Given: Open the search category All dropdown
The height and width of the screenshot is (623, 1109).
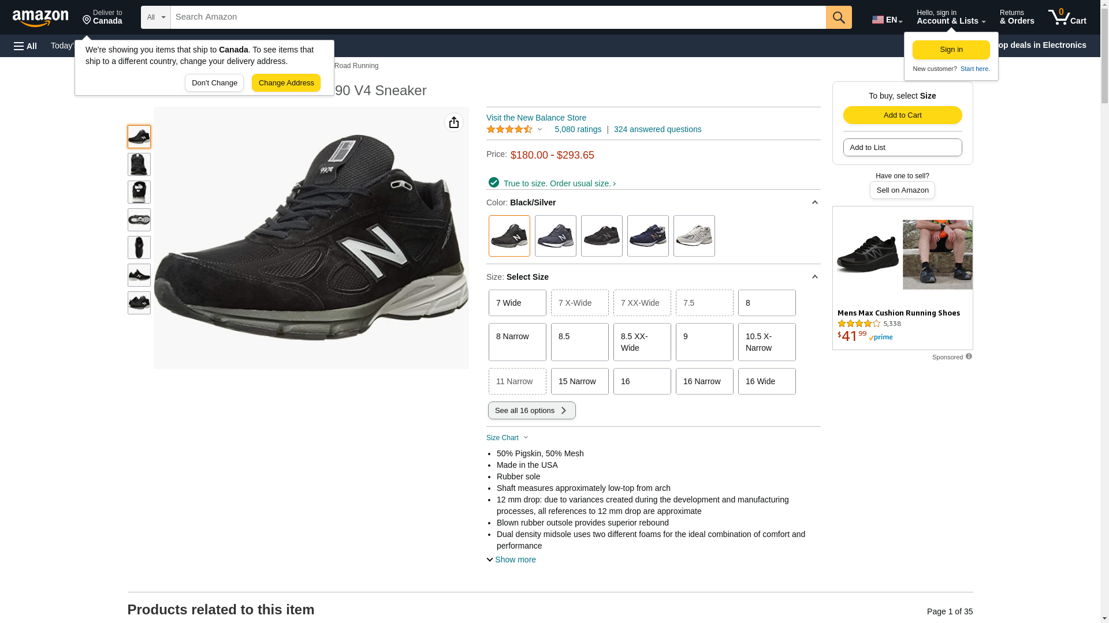Looking at the screenshot, I should tap(155, 17).
